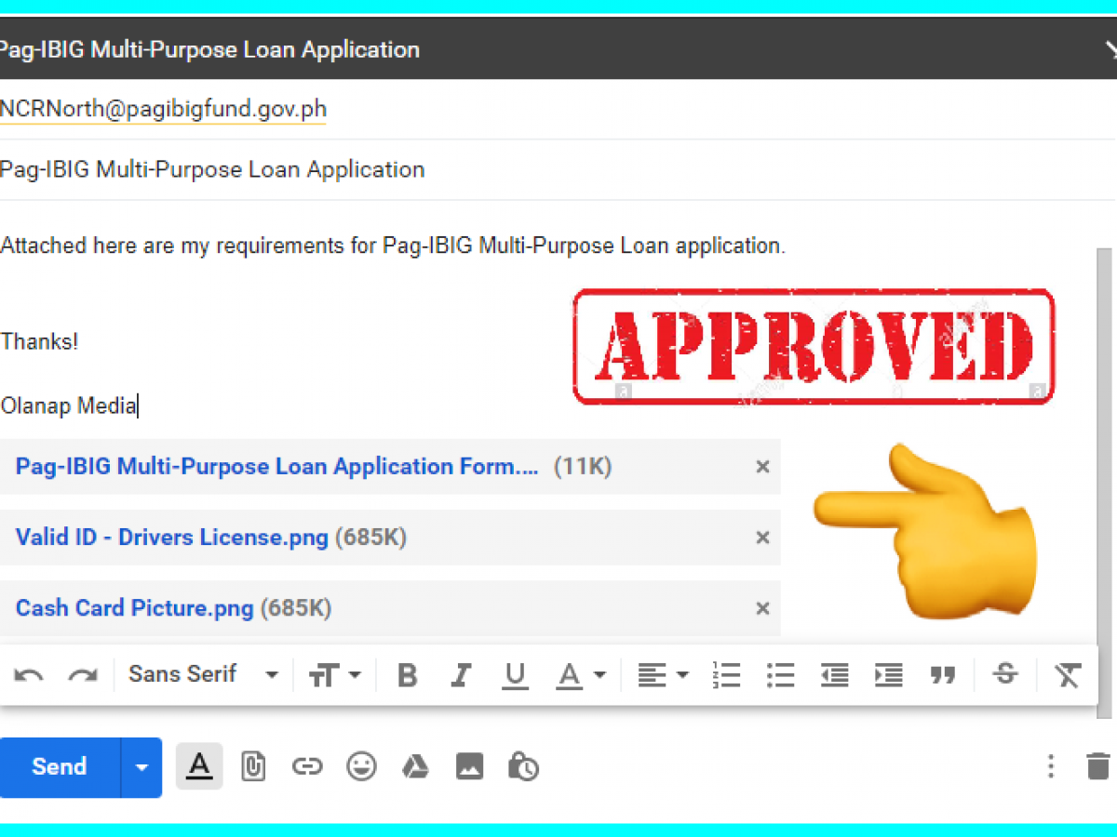This screenshot has height=837, width=1117.
Task: Toggle confidential mode
Action: 523,766
